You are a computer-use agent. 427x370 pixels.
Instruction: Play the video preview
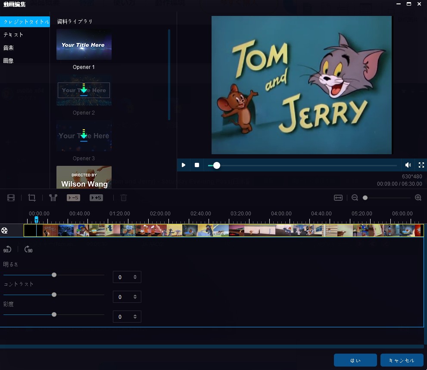pyautogui.click(x=184, y=165)
